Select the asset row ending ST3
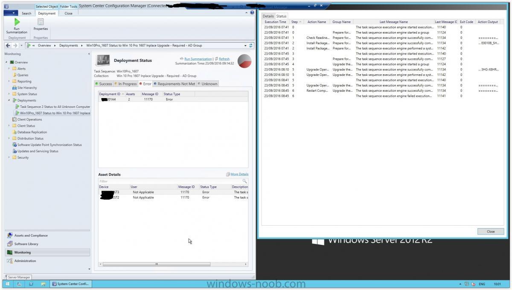Screen dimensions: 512x290 [173, 192]
